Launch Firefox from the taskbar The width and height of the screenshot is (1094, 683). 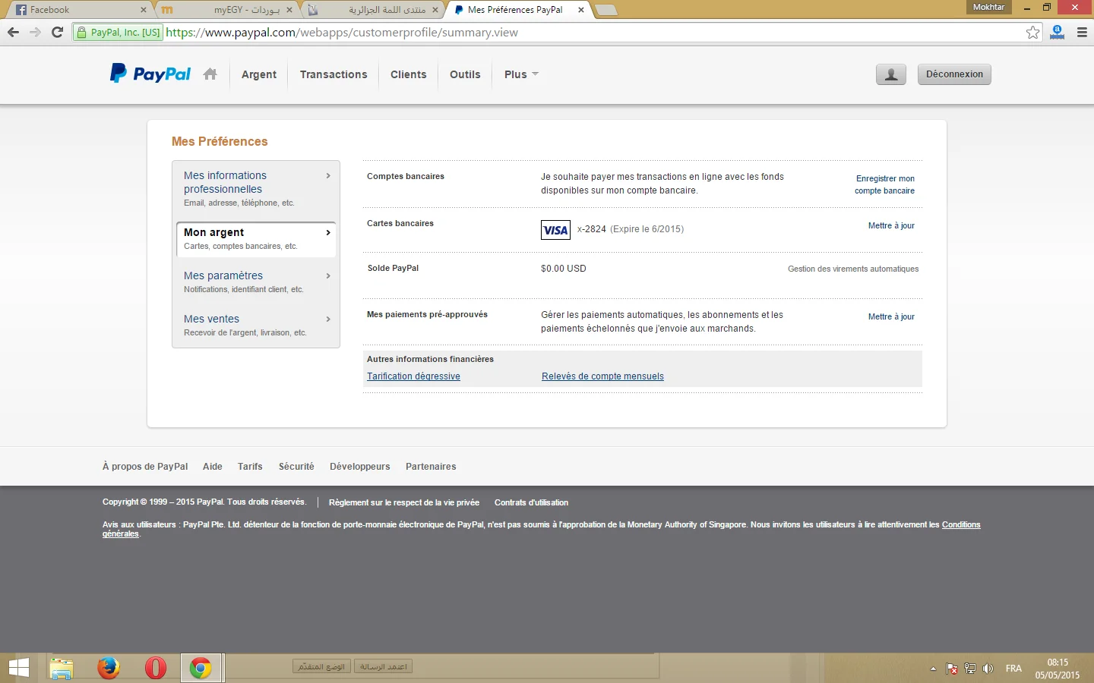109,668
